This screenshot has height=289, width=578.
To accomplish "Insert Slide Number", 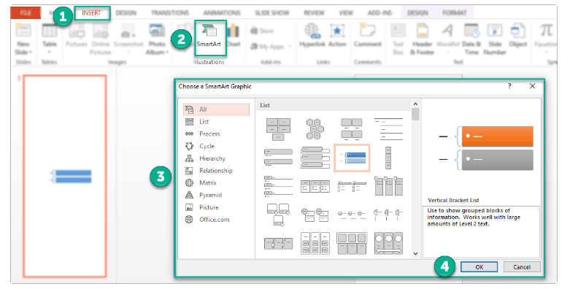I will click(x=494, y=39).
